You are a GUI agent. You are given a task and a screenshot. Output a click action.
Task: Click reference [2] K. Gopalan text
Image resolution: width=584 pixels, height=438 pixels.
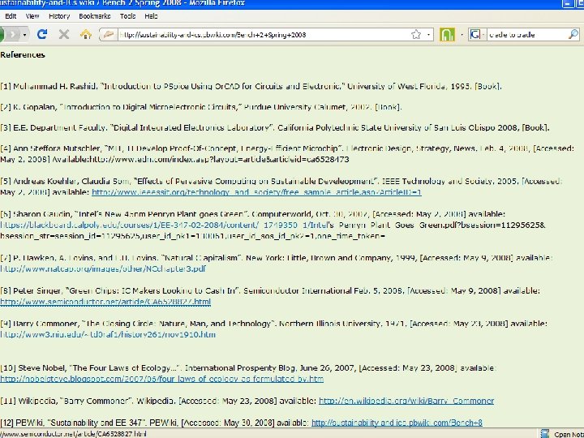pyautogui.click(x=201, y=107)
